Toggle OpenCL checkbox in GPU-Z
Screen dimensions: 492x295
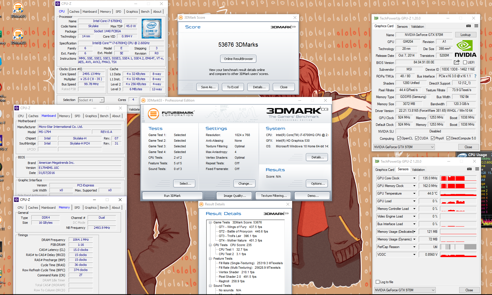399,138
